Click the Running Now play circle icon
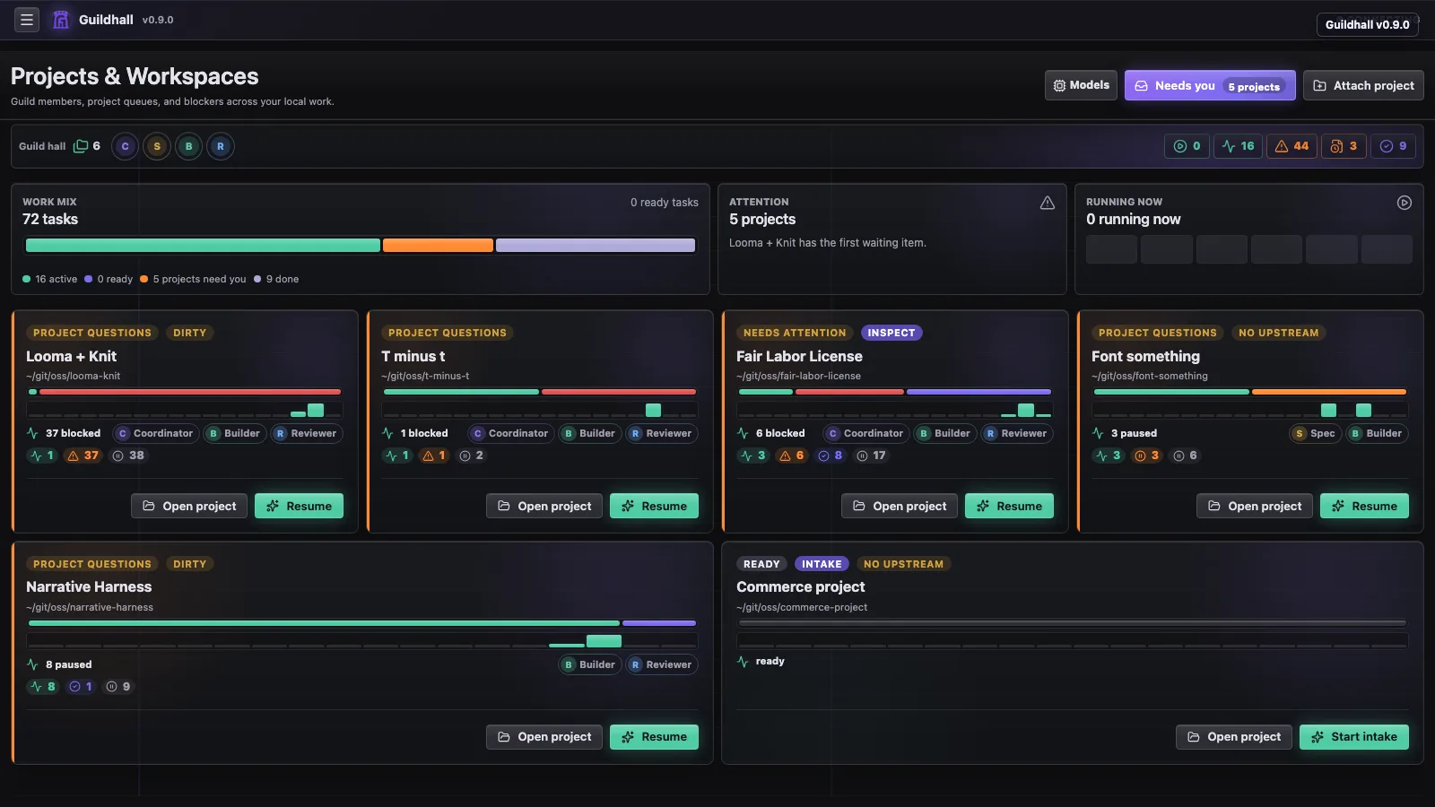 [x=1405, y=203]
